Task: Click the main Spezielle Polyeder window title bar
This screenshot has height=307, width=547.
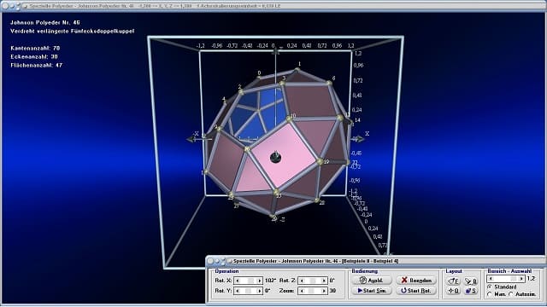Action: click(x=273, y=6)
